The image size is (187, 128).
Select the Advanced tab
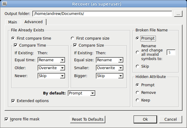pyautogui.click(x=34, y=22)
